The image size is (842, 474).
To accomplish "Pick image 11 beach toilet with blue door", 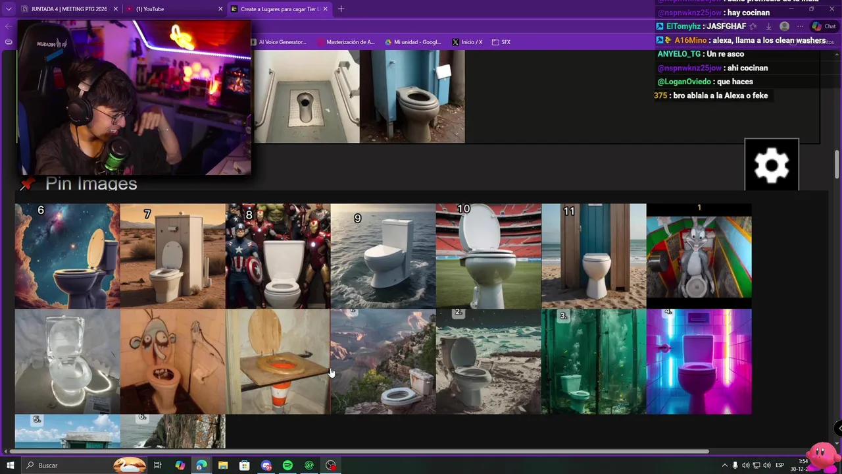I will pyautogui.click(x=594, y=256).
